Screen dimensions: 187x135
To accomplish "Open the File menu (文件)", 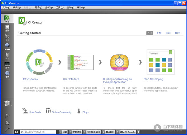I will [6, 7].
